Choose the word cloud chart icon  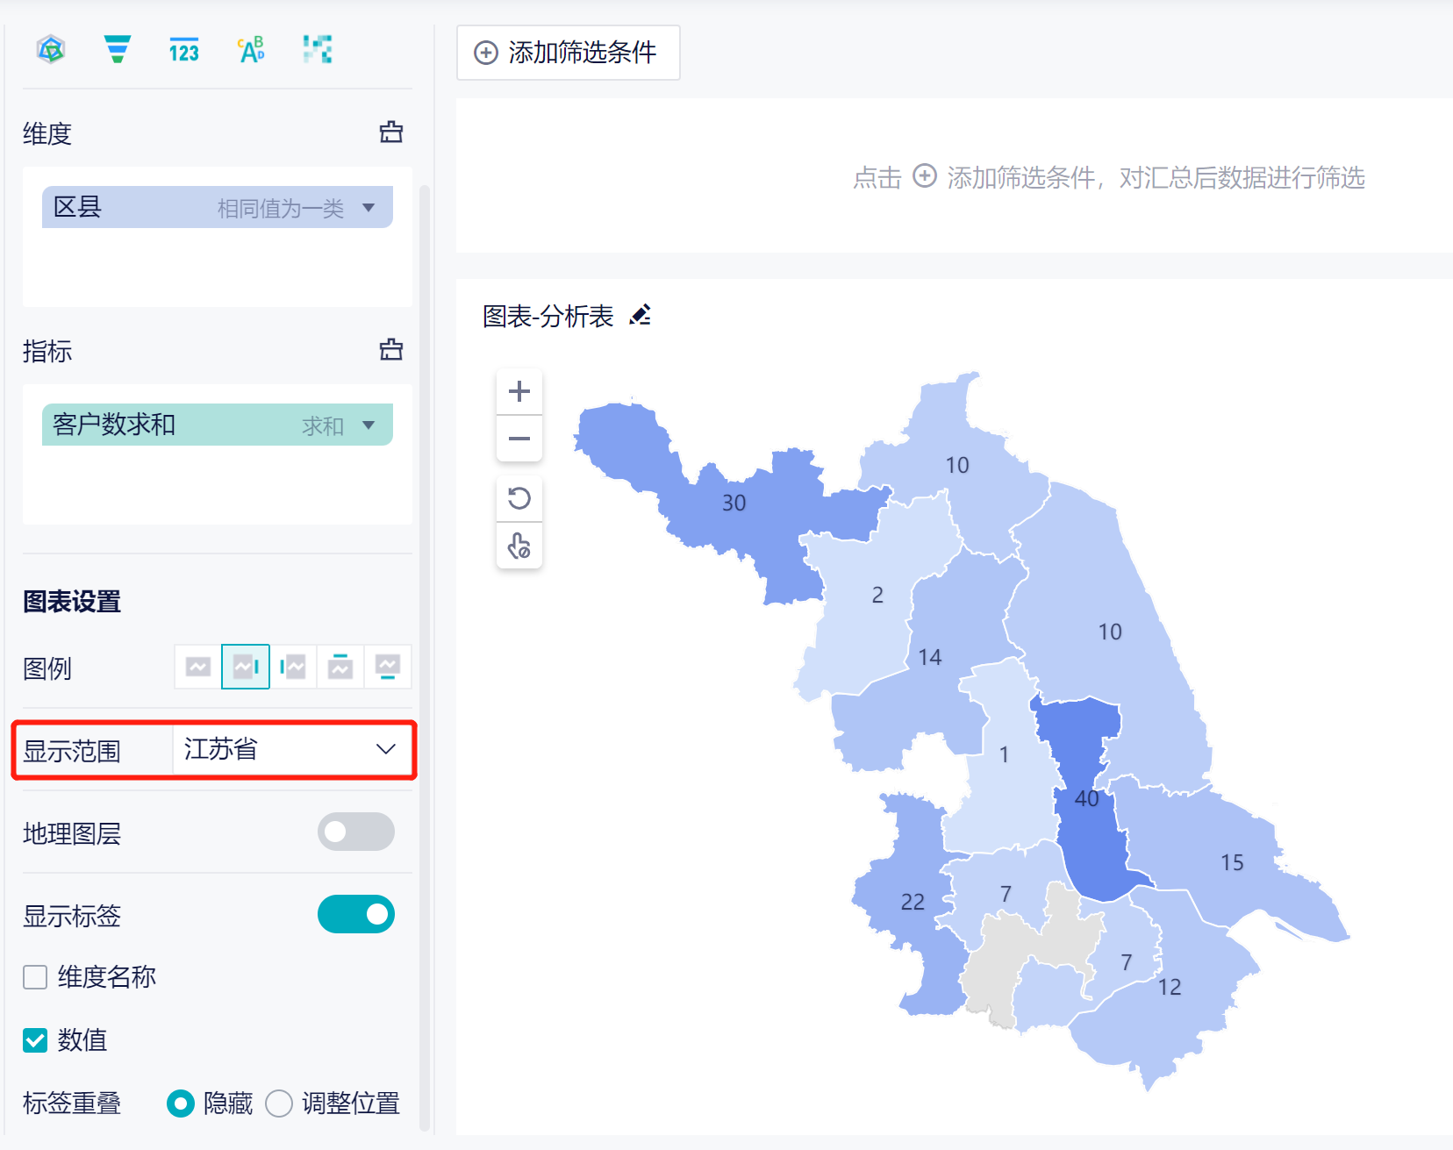click(x=251, y=50)
